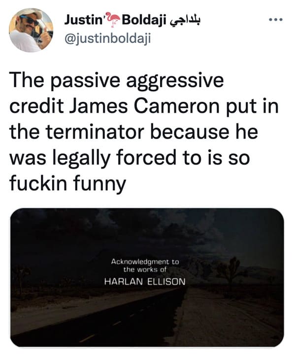Click 'Acknowledgment to the works of' text
Image resolution: width=295 pixels, height=355 pixels.
click(145, 266)
